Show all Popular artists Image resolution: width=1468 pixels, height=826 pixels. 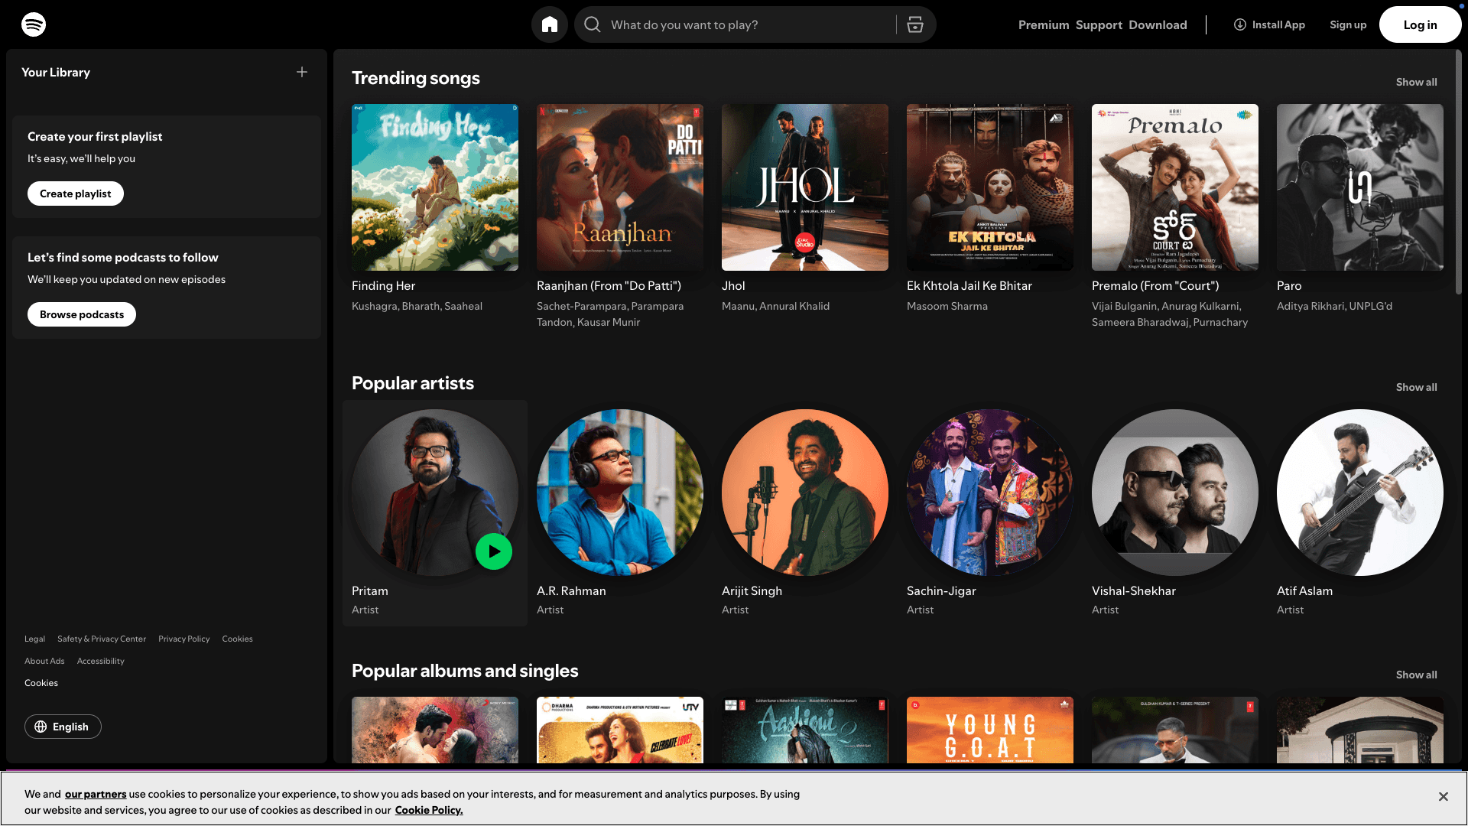(x=1416, y=387)
